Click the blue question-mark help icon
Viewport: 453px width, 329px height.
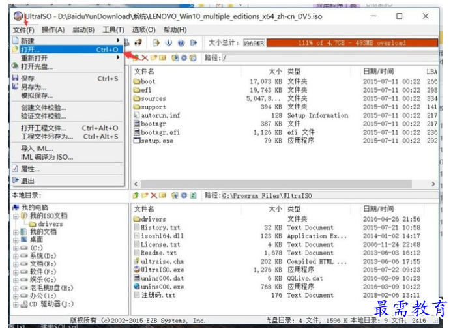click(x=181, y=43)
